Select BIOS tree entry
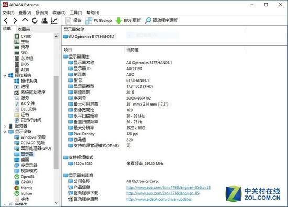 point(21,64)
